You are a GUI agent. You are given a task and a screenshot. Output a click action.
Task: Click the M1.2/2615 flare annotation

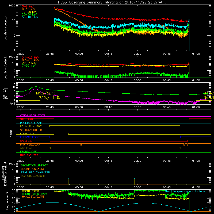pyautogui.click(x=46, y=93)
